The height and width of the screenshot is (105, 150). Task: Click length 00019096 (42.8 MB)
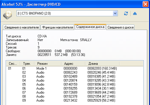(101, 84)
